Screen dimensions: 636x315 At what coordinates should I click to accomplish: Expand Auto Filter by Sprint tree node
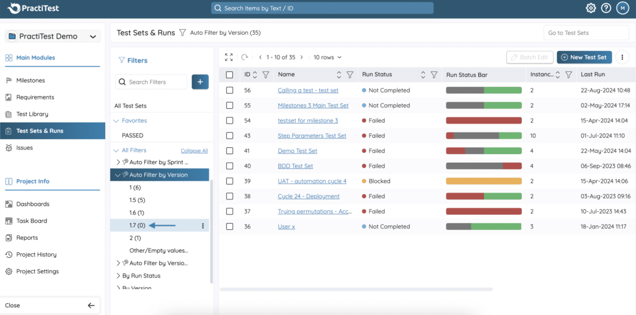click(x=118, y=162)
